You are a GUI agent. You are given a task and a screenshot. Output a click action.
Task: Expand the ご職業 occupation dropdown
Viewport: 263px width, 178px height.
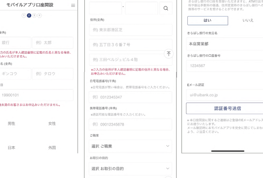(x=130, y=146)
